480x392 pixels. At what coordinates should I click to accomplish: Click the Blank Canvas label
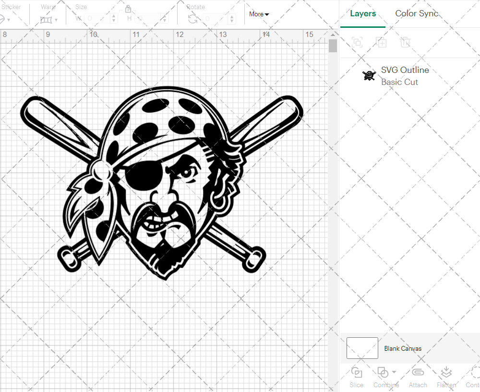point(403,348)
